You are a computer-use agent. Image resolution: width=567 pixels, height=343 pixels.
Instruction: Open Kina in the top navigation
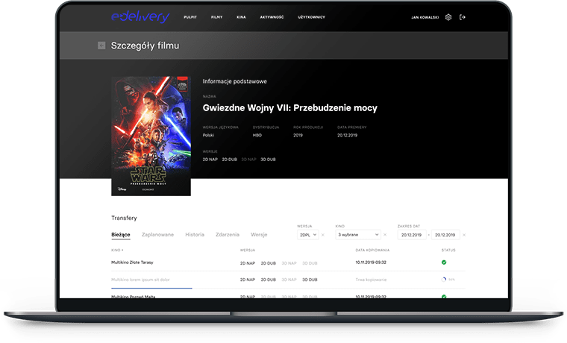point(241,17)
